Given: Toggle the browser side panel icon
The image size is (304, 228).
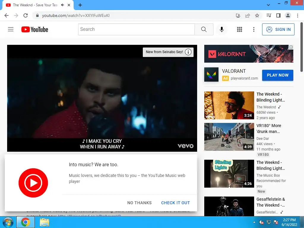Looking at the screenshot, I should [278, 15].
